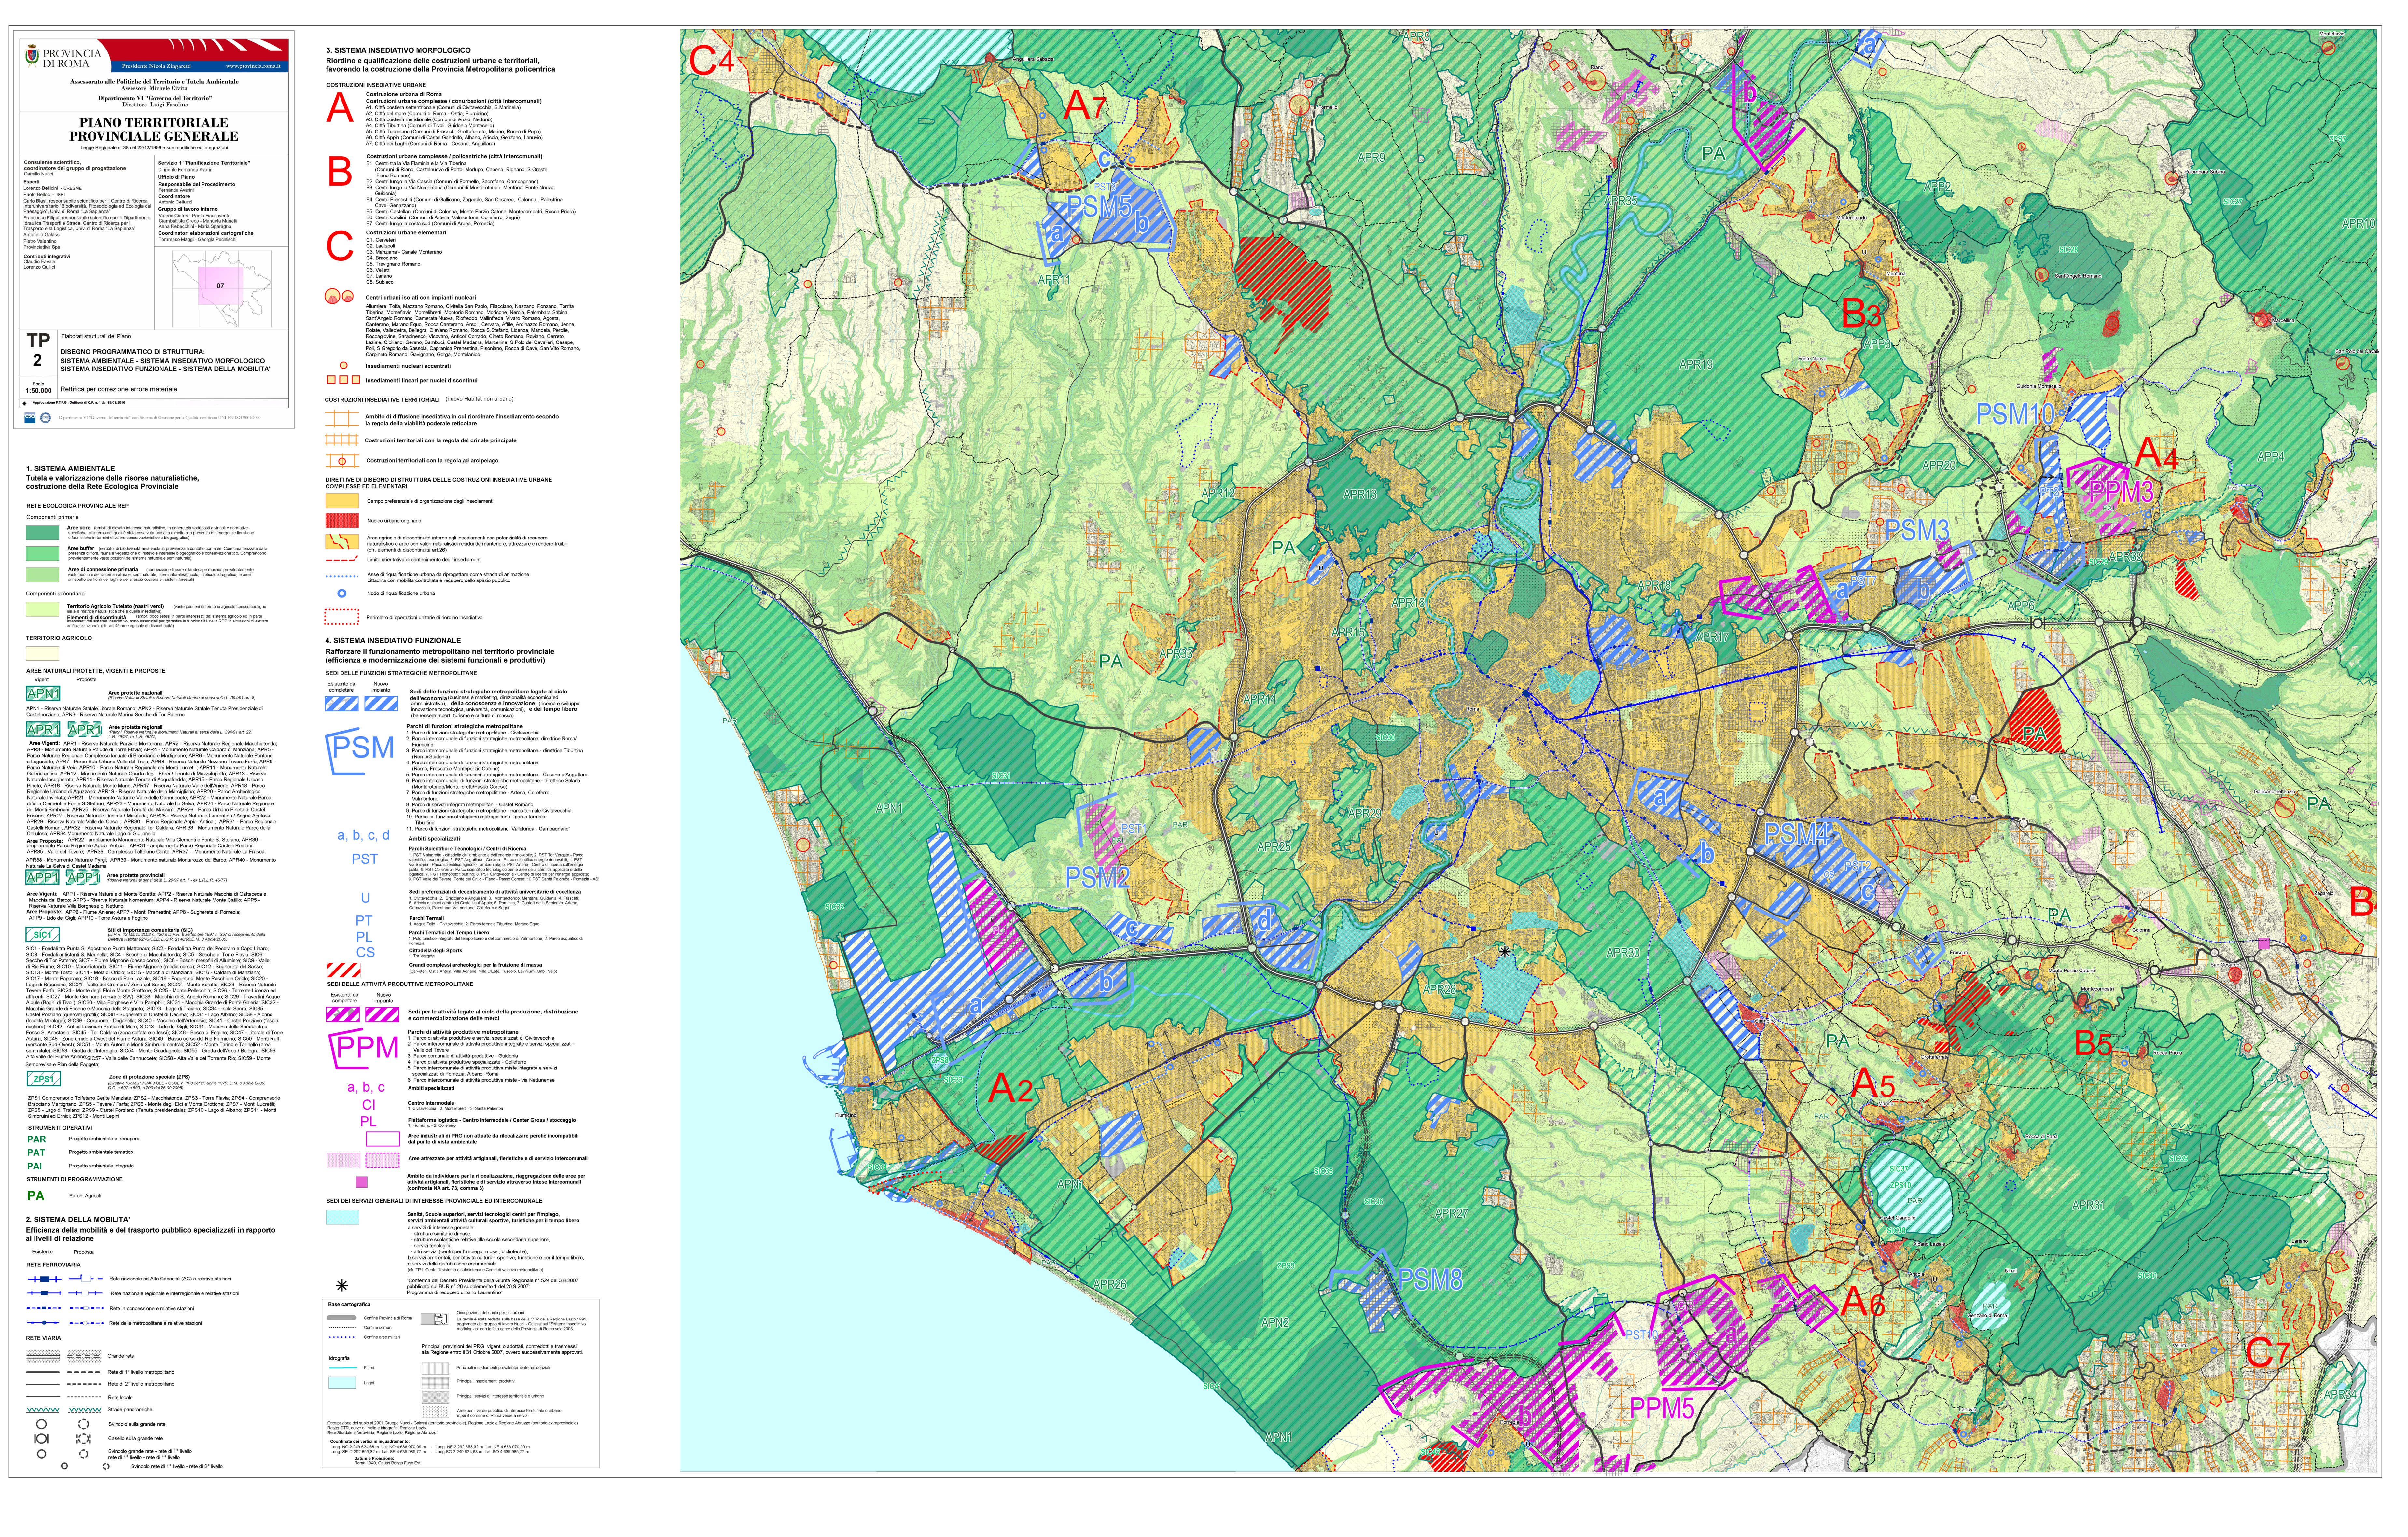Image resolution: width=2408 pixels, height=1537 pixels.
Task: Open the www.provincia.roma.it link in the header
Action: pos(253,66)
